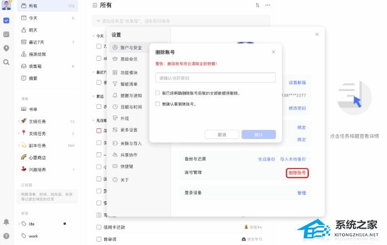The width and height of the screenshot is (387, 245).
Task: Open the 摘要 summary list
Action: click(x=47, y=78)
